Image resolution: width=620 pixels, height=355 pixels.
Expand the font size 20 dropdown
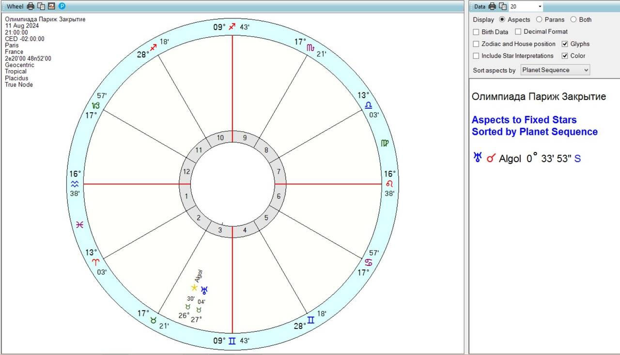(540, 6)
